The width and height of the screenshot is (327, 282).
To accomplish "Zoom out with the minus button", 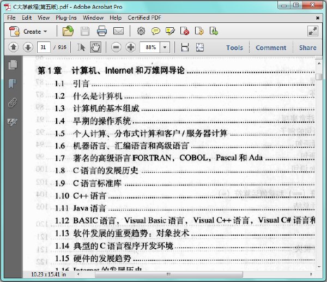I will tap(116, 47).
